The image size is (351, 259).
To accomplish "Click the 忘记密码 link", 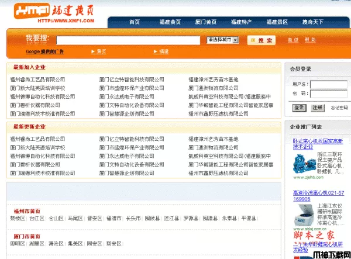I will (x=339, y=108).
